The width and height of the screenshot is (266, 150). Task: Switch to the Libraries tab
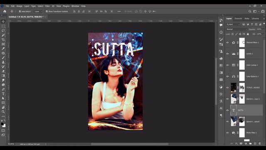tap(255, 18)
